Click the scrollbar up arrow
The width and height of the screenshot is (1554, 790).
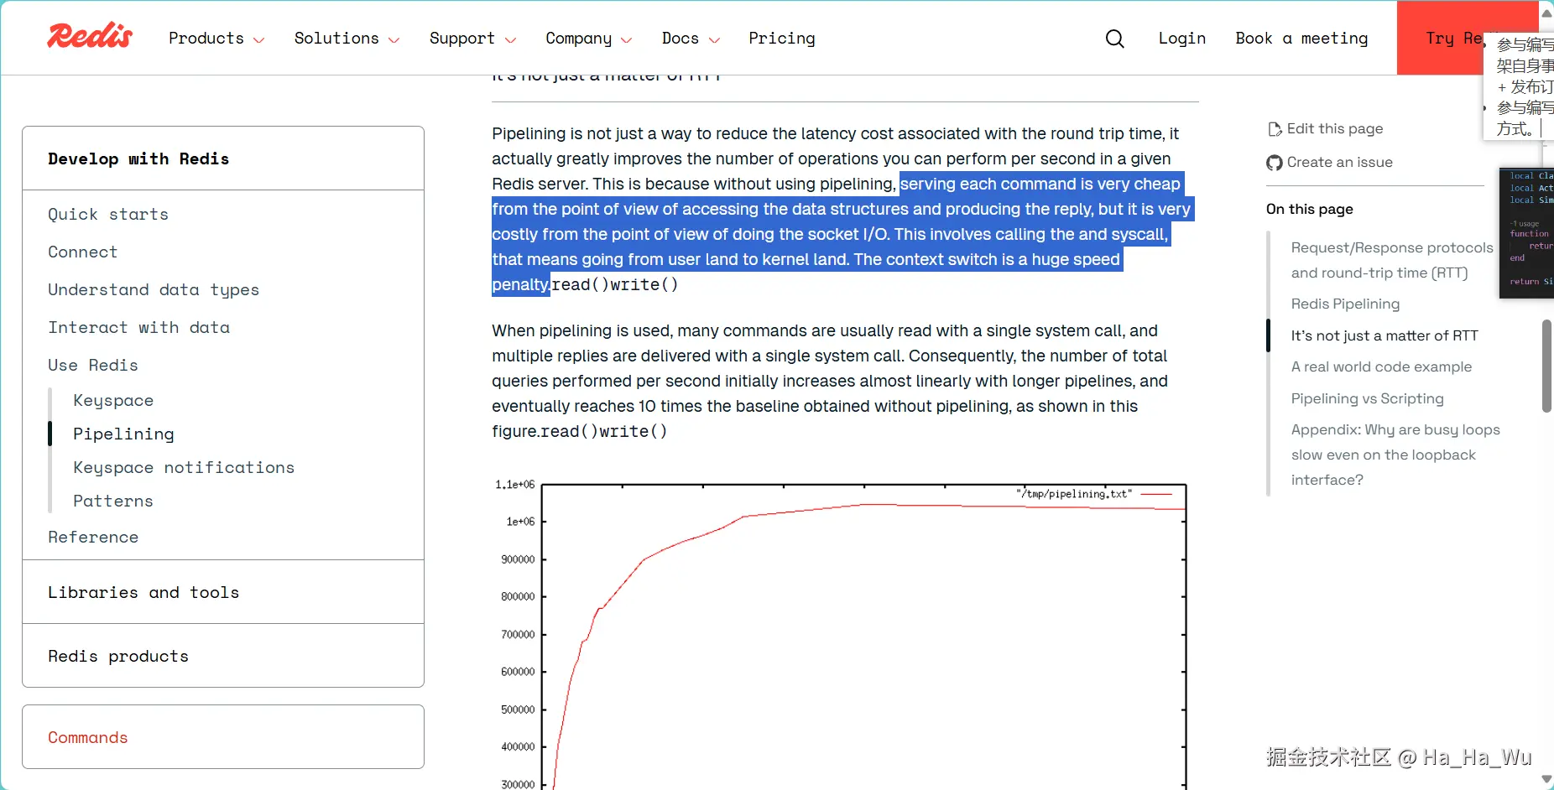(x=1546, y=12)
